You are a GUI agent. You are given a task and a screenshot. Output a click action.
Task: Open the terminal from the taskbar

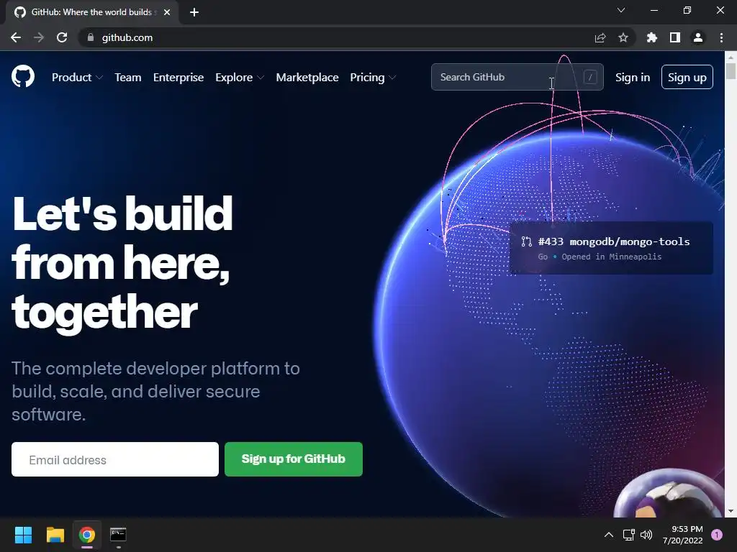(118, 535)
